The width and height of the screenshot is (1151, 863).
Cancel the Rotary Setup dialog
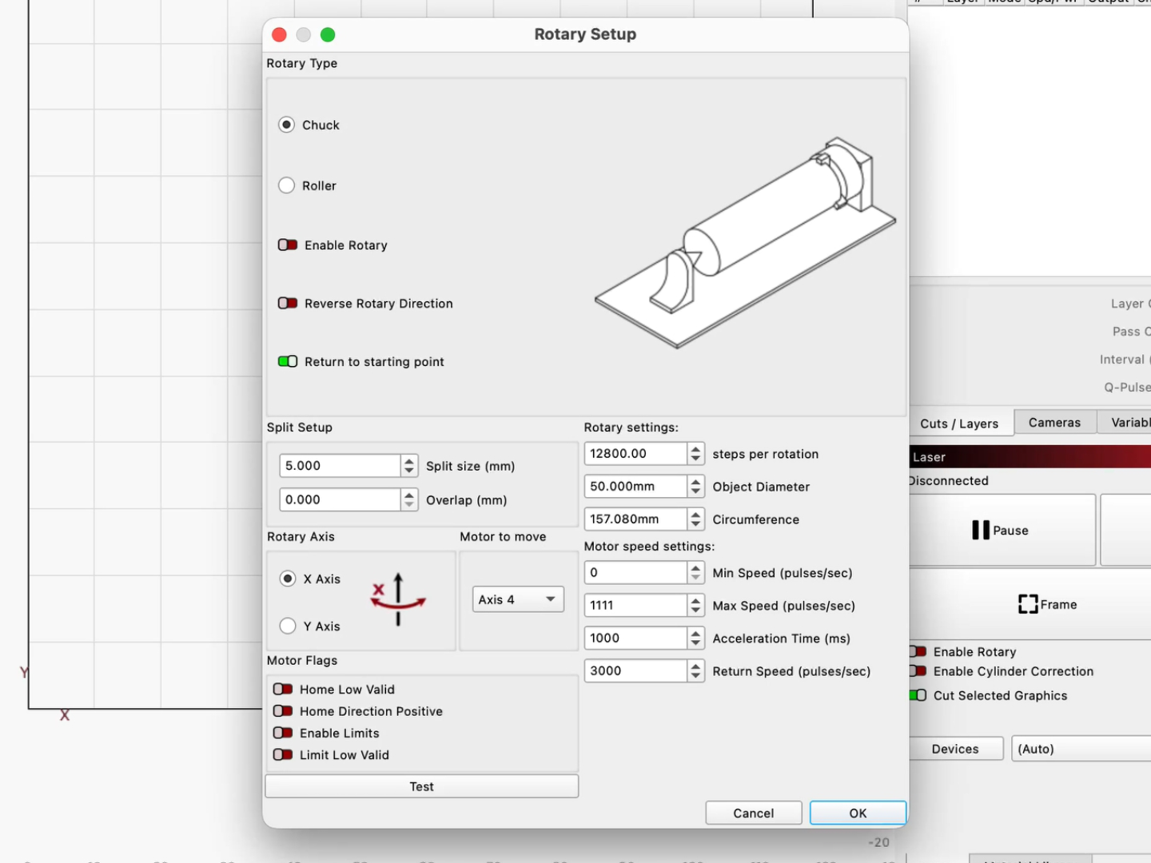[x=754, y=813]
